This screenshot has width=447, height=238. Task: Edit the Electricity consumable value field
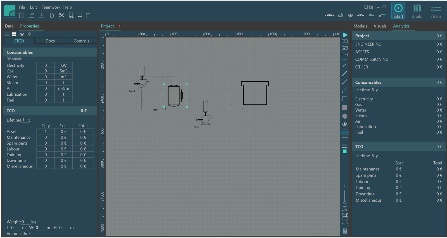point(46,65)
